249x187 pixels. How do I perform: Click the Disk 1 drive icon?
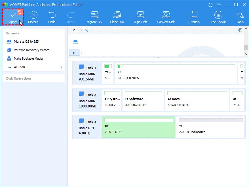[81, 67]
